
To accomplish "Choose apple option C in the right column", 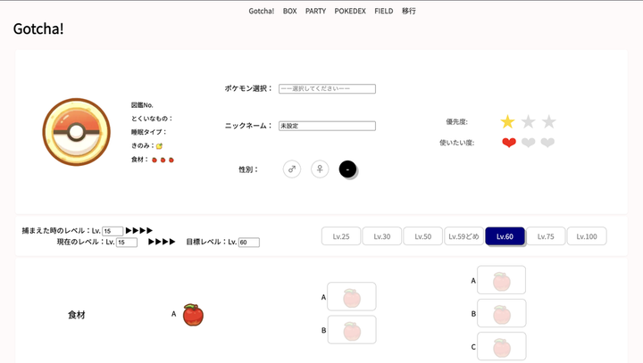I will 502,347.
